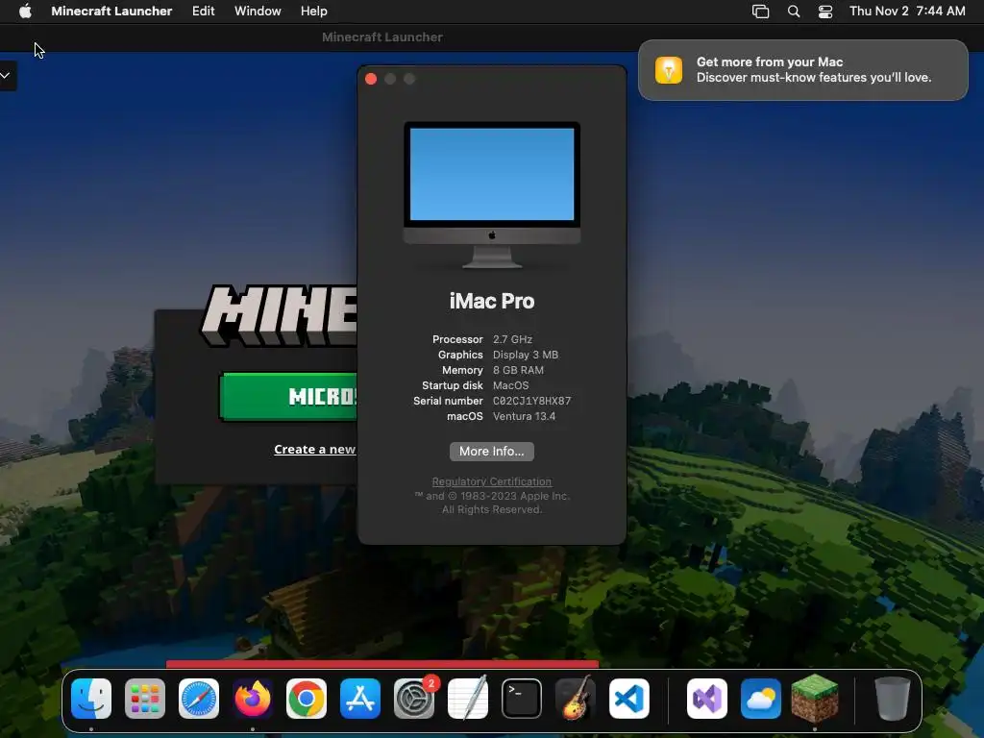Open Control Center in menu bar
The image size is (984, 738).
(x=825, y=12)
